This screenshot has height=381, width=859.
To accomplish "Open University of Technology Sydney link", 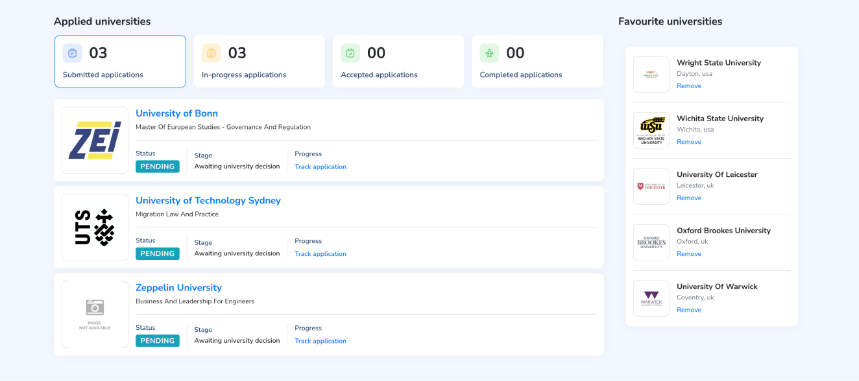I will [208, 201].
